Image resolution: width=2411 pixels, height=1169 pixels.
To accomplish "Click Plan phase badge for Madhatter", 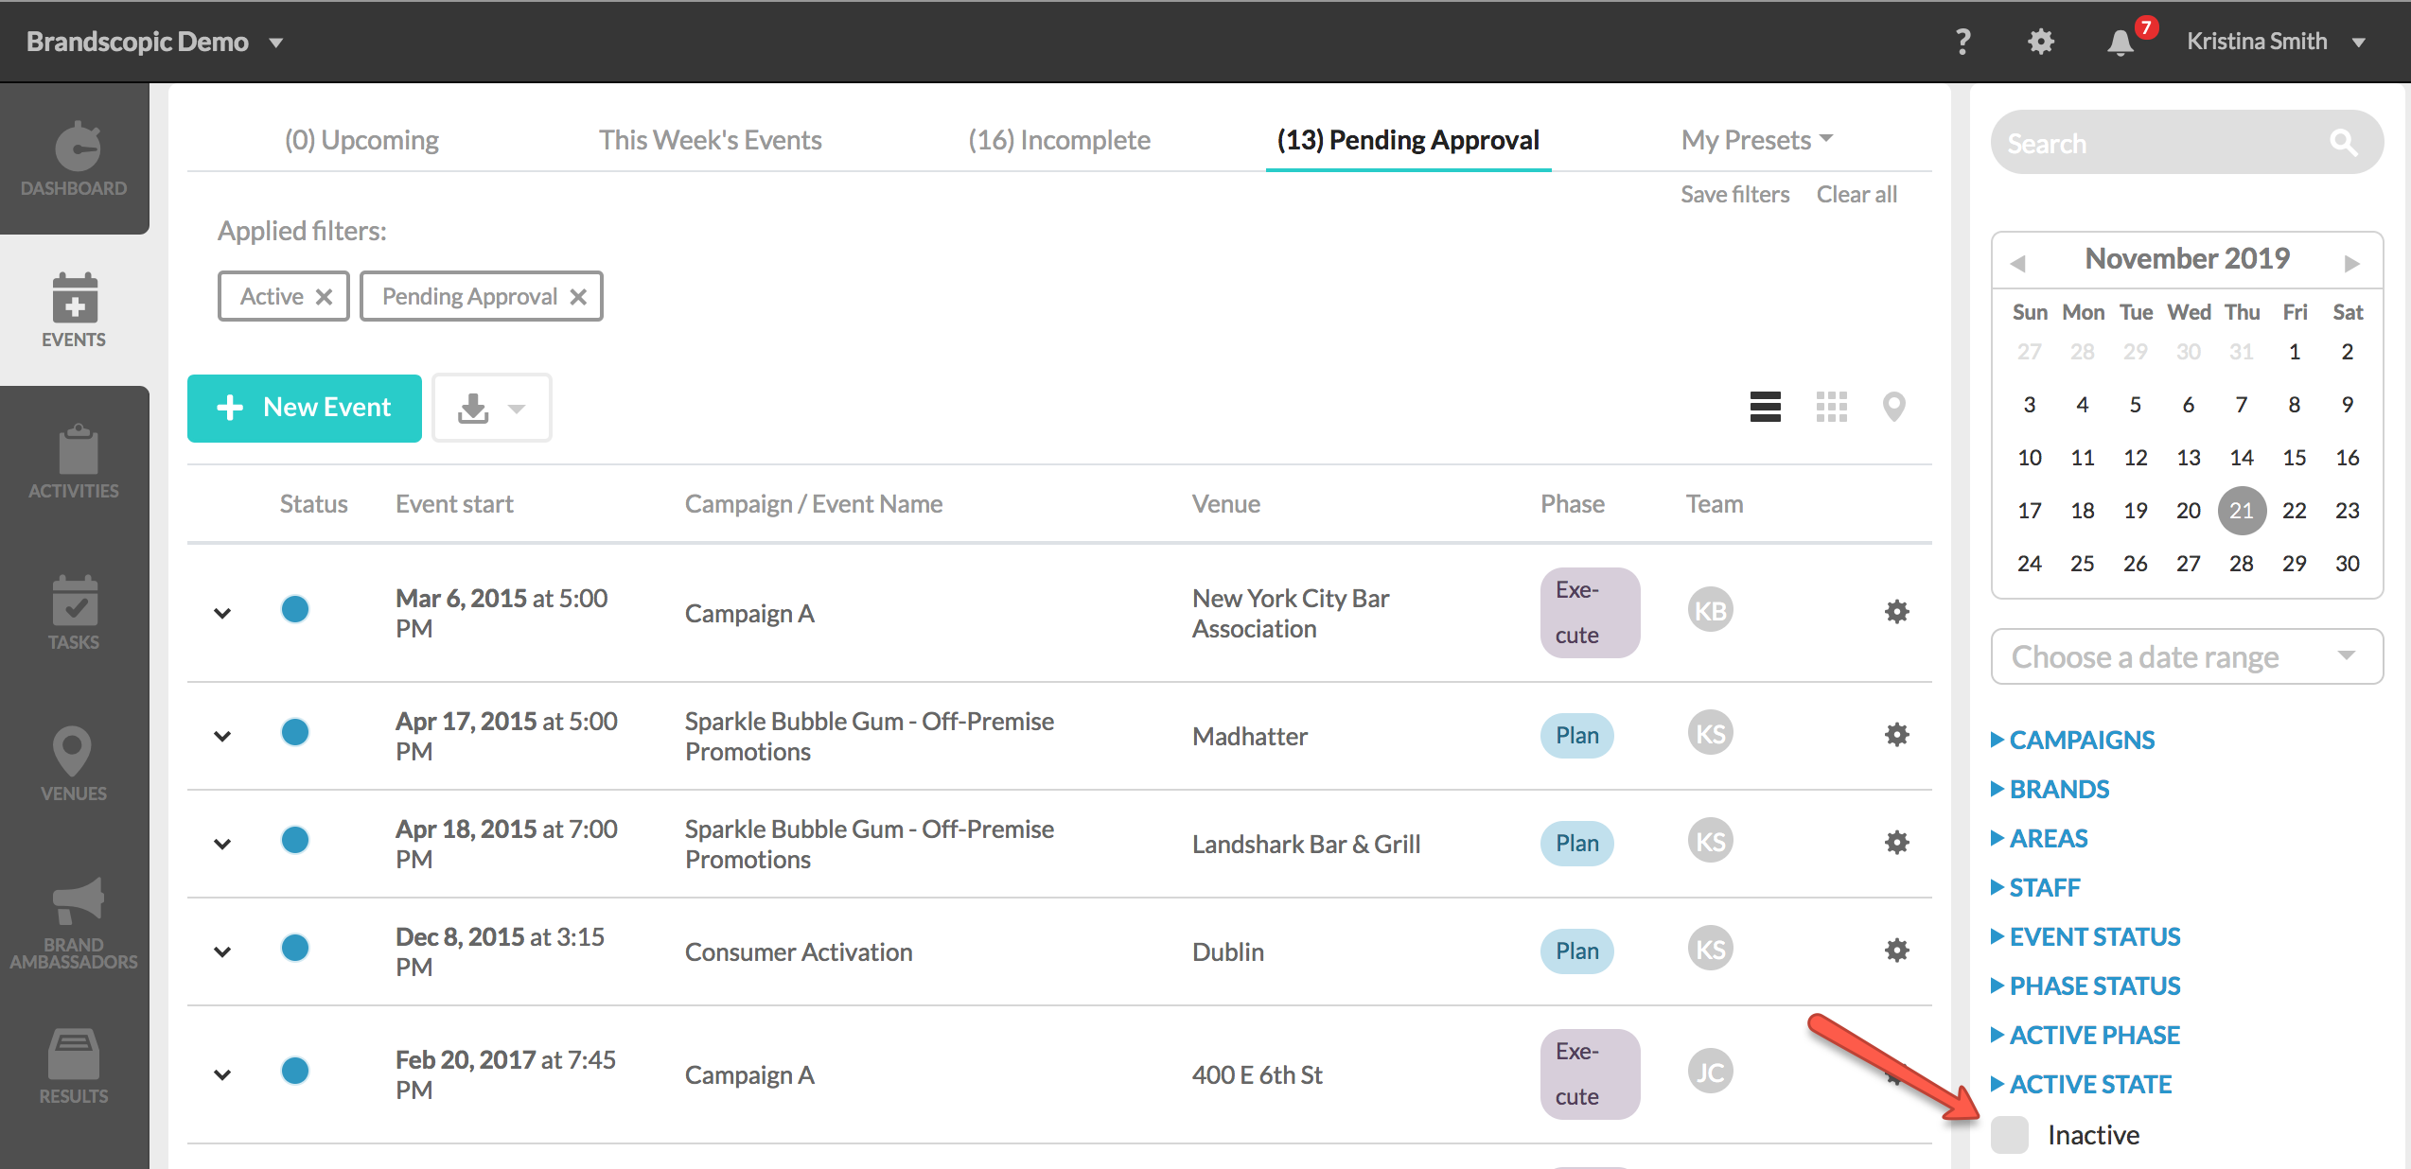I will (1576, 735).
